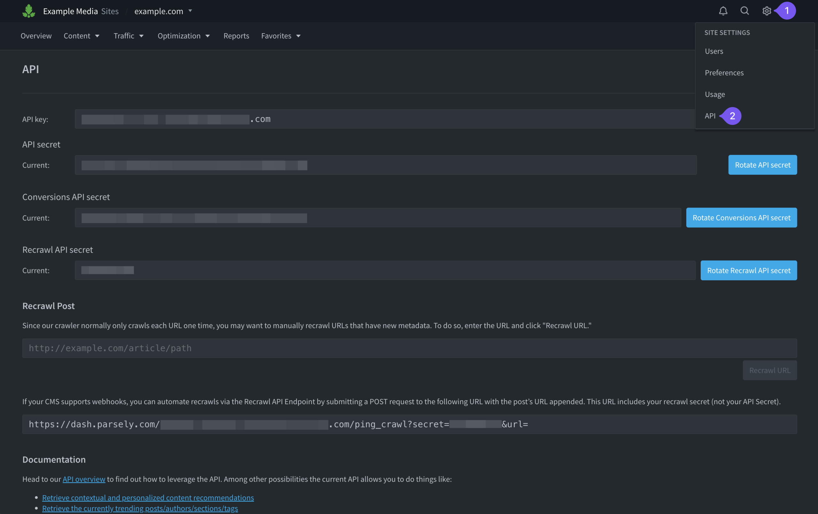Expand the Content menu dropdown
This screenshot has height=514, width=818.
pyautogui.click(x=81, y=36)
